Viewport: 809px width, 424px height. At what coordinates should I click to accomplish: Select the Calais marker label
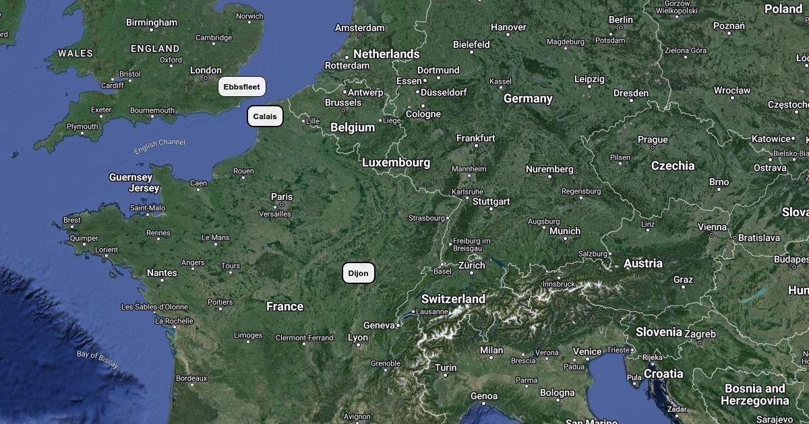coord(265,116)
